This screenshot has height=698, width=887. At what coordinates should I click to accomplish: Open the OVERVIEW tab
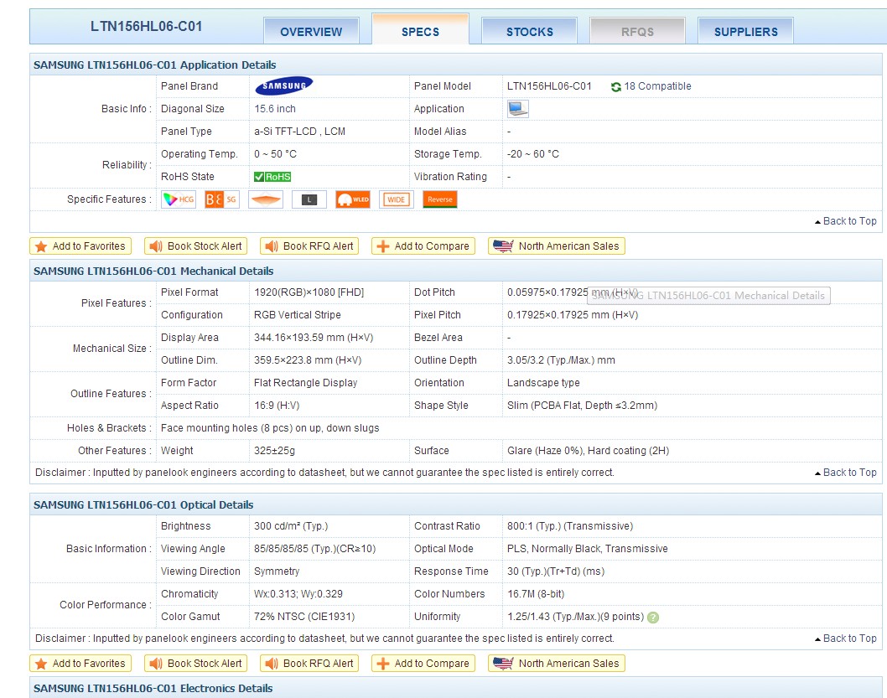[x=311, y=32]
